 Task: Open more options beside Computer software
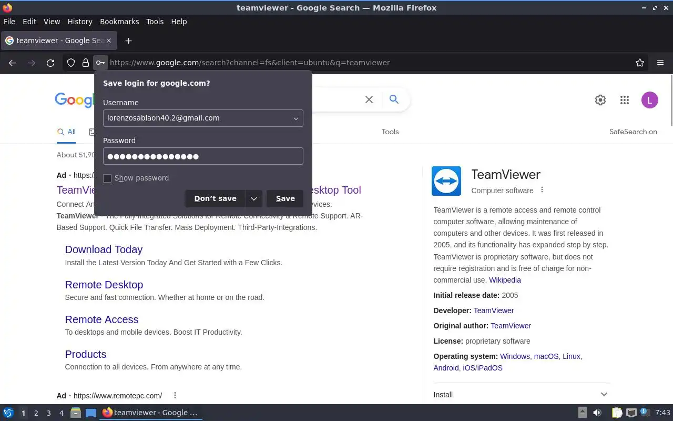click(x=542, y=190)
